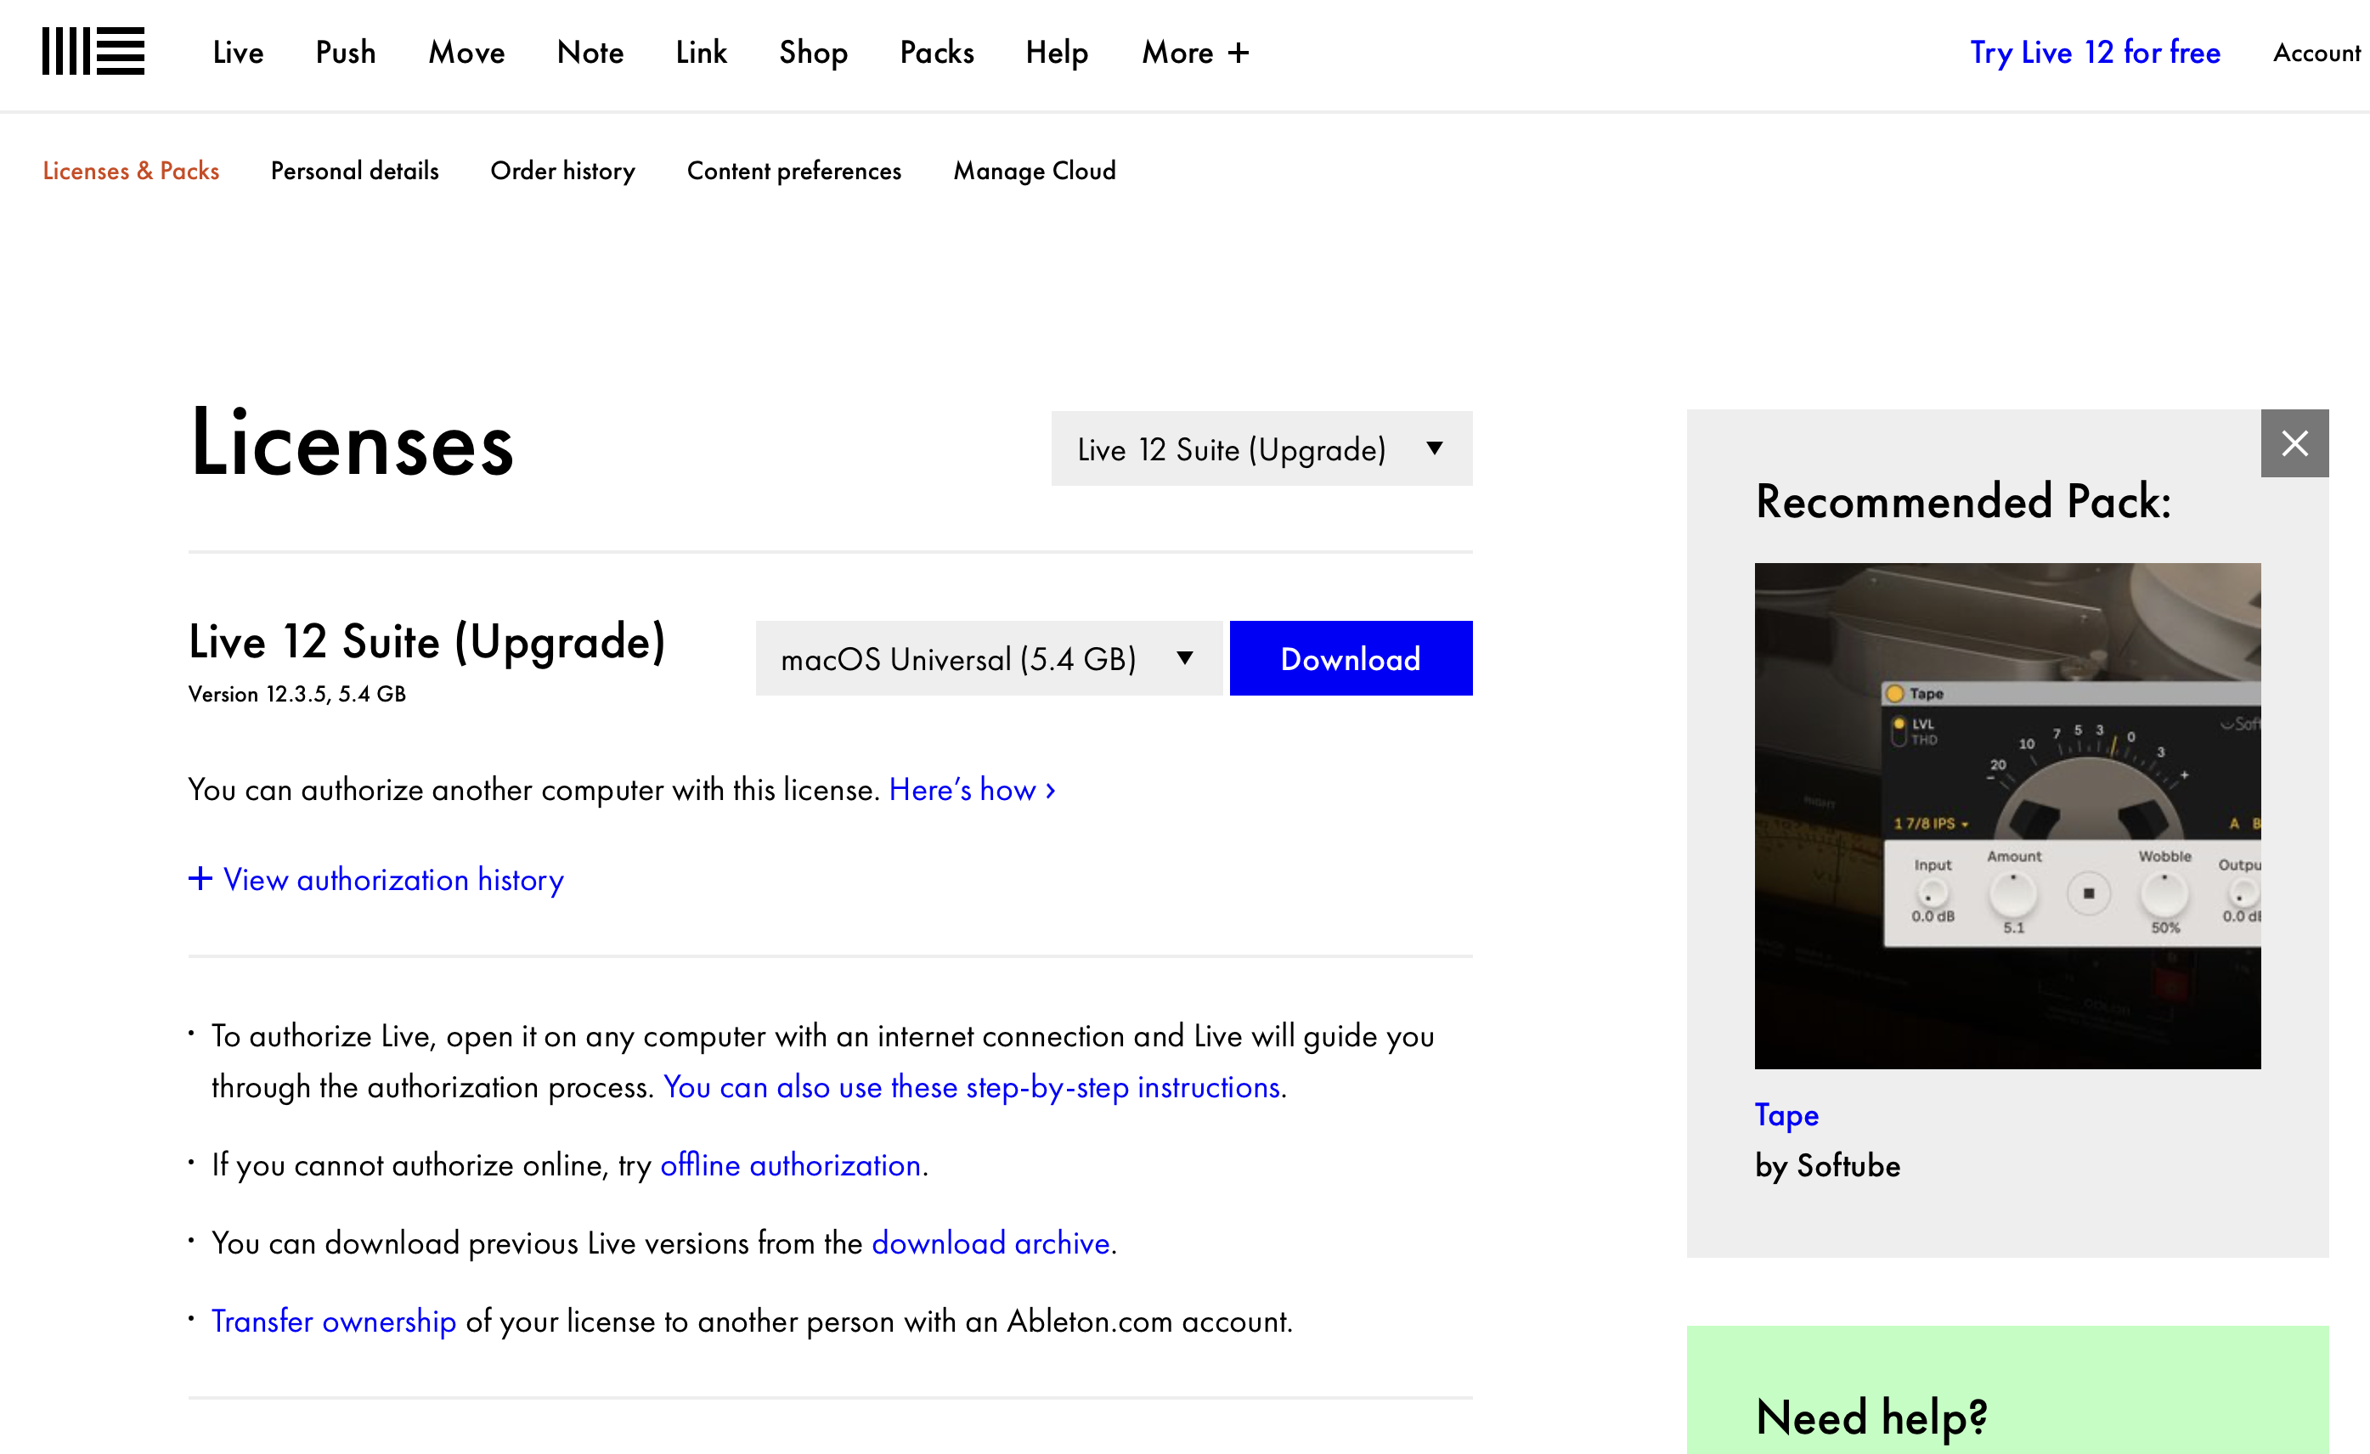Screen dimensions: 2370x1454
Task: Open the Live 12 Suite license dropdown
Action: 1261,448
